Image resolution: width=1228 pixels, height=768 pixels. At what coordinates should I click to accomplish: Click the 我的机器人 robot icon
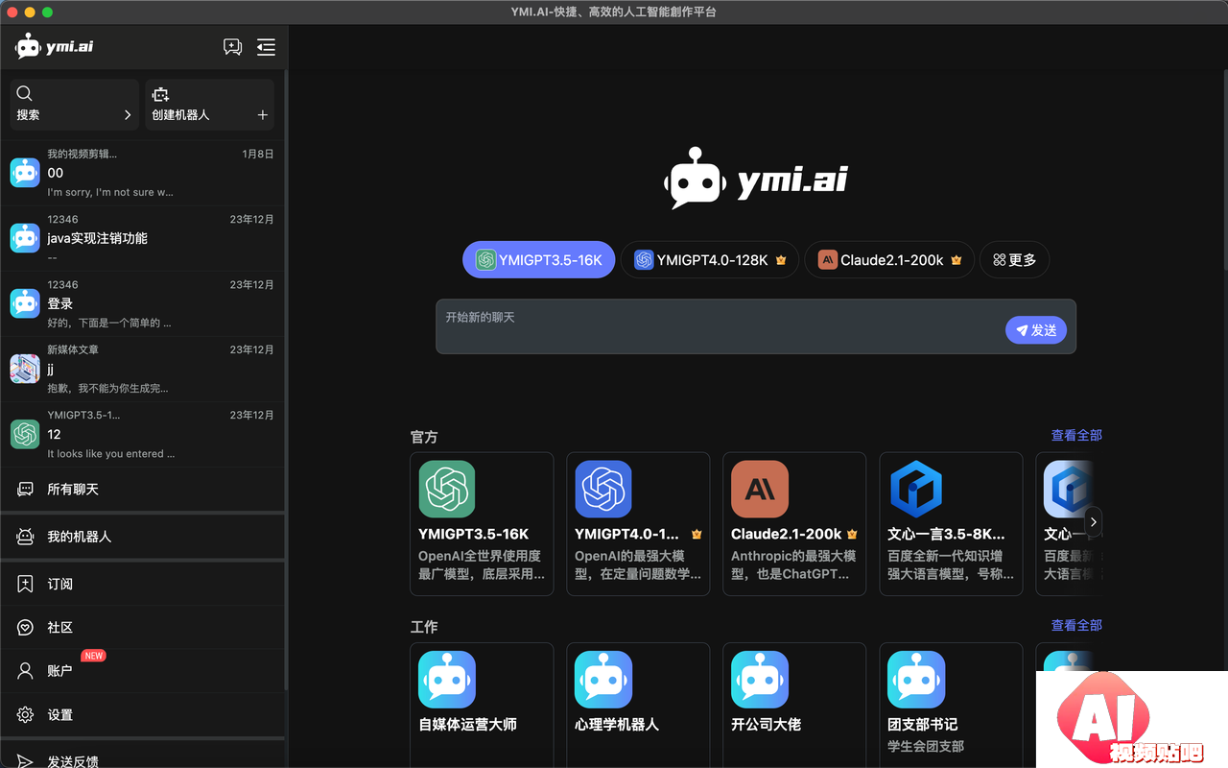(26, 537)
